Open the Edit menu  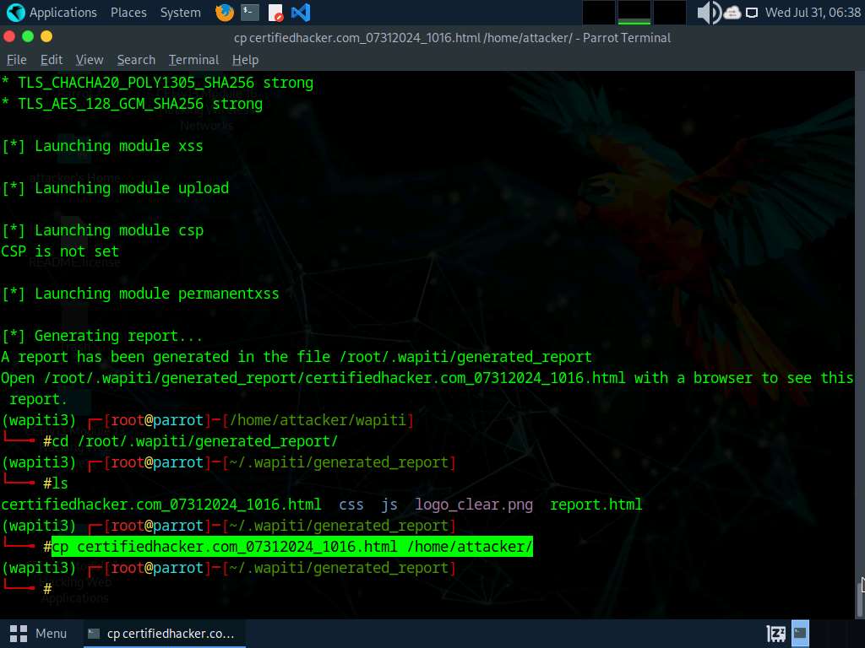pos(52,60)
